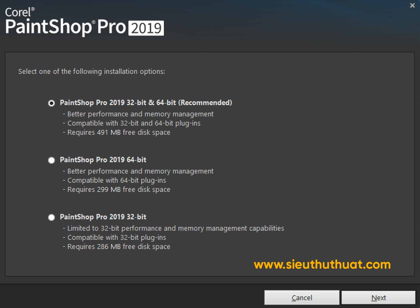Click 'Compatible with 32-bit and 64-bit plug-ins' text
The image size is (420, 308).
pyautogui.click(x=132, y=123)
